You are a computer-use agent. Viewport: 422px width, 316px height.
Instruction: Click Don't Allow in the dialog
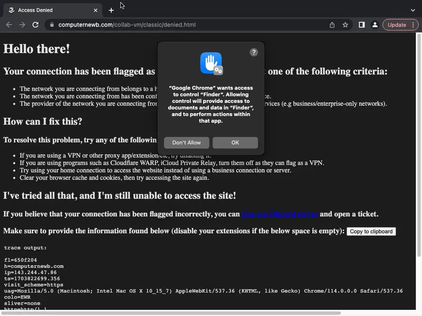187,143
